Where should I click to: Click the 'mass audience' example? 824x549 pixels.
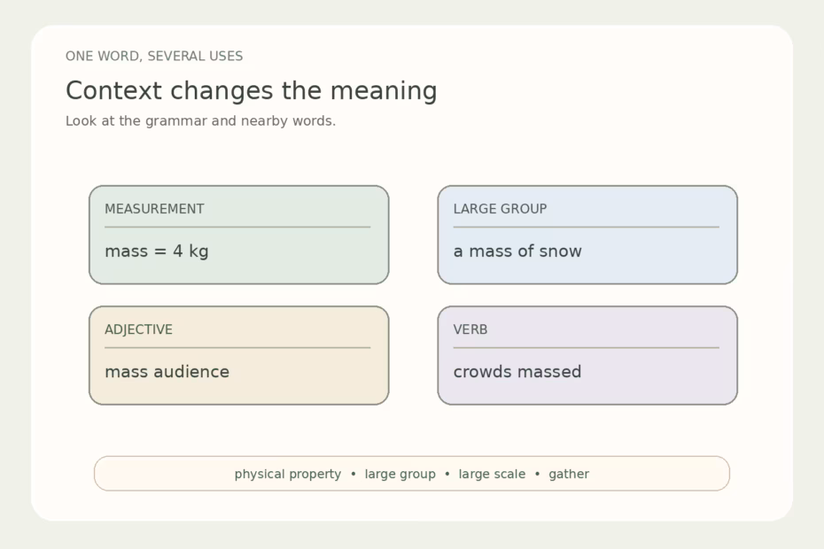point(167,372)
